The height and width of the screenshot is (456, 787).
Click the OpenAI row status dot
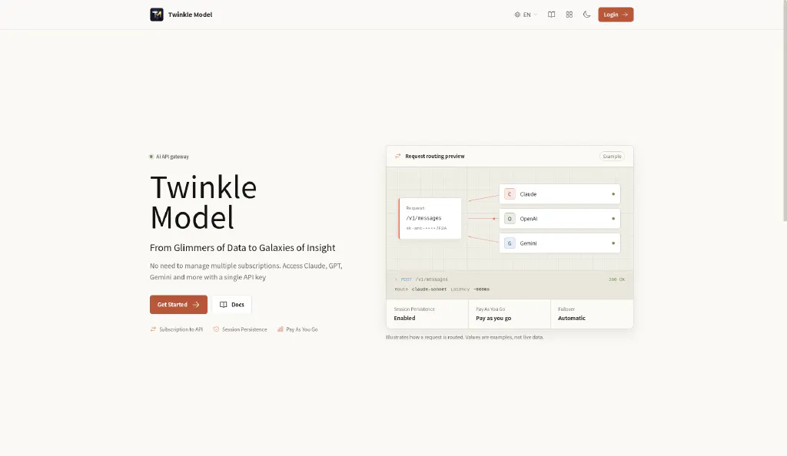point(613,219)
